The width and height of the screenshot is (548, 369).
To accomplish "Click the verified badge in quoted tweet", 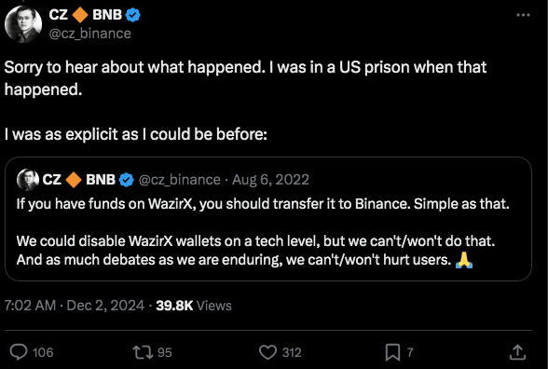I will (x=126, y=180).
